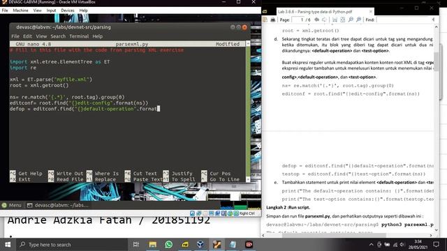Minimize the devasc terminal window
447x251 pixels.
(x=233, y=27)
